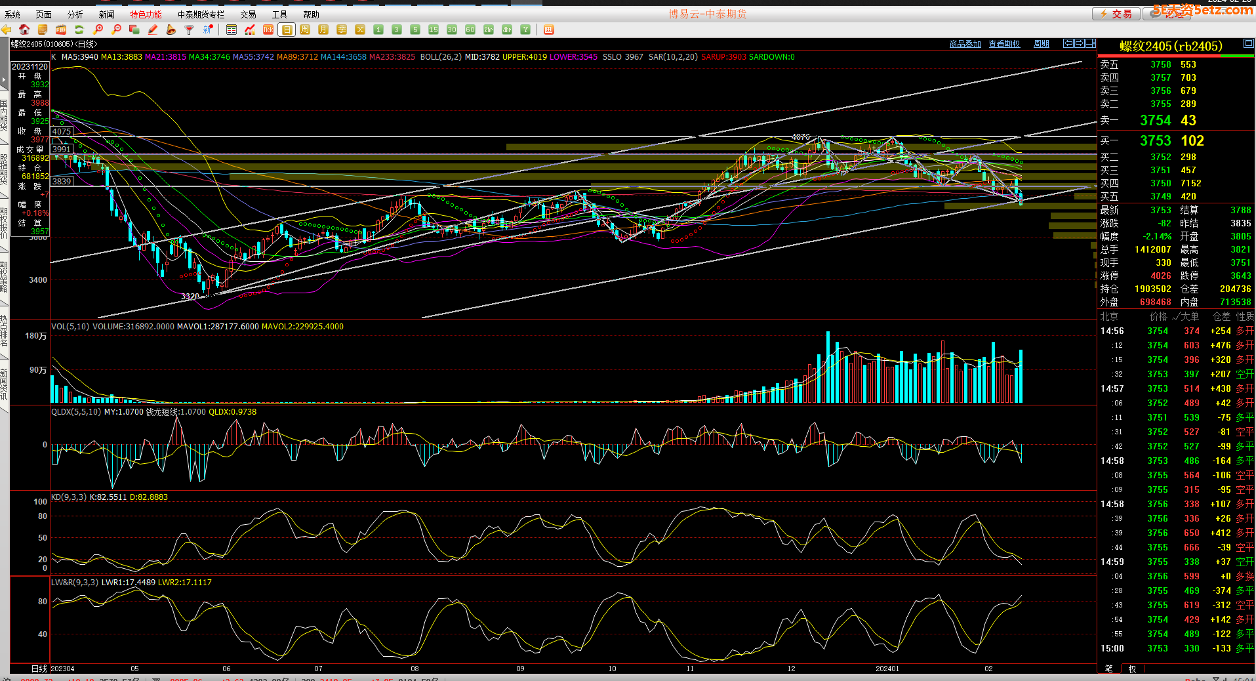Click the 商品叠加 link
Viewport: 1256px width, 681px height.
click(965, 44)
